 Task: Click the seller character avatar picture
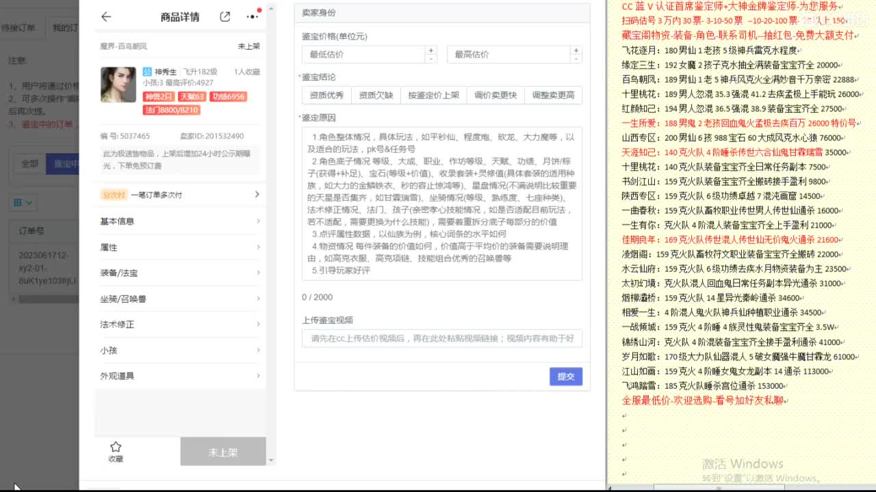point(118,85)
